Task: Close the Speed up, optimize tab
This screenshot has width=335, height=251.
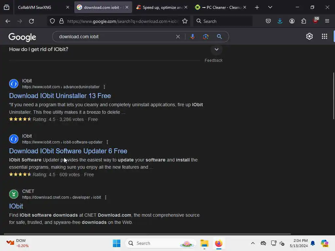Action: pyautogui.click(x=186, y=7)
